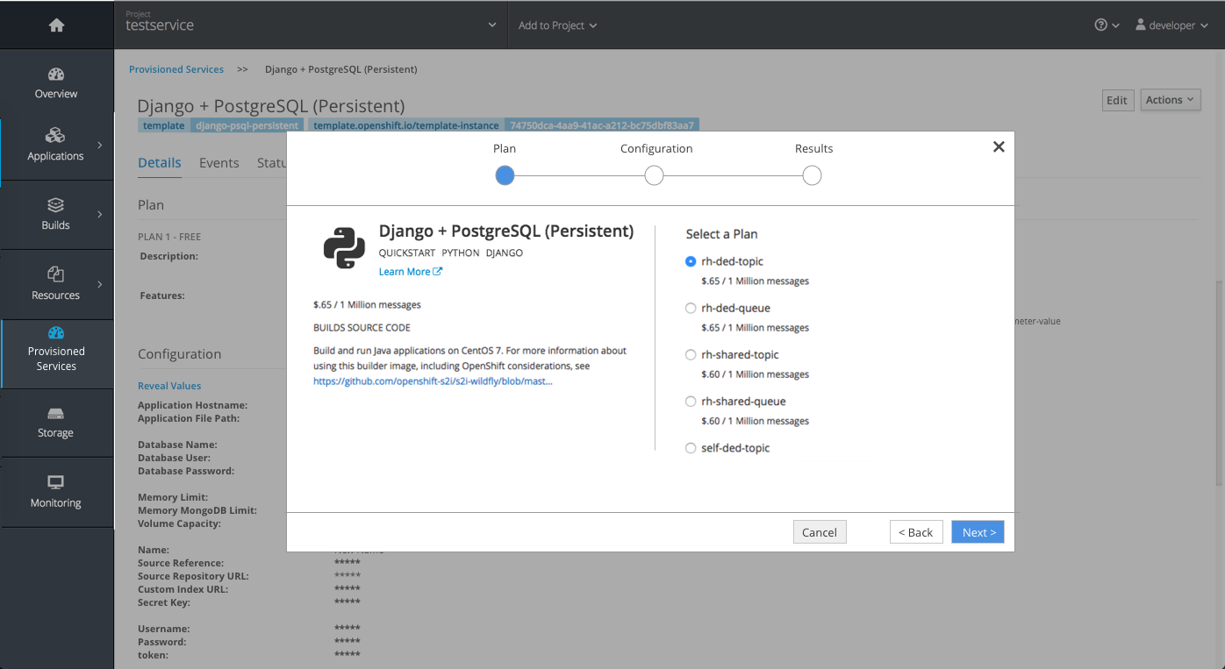
Task: Select the rh-shared-topic plan
Action: click(x=691, y=354)
